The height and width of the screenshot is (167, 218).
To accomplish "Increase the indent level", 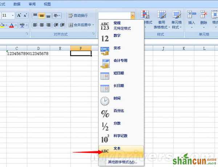I will pyautogui.click(x=62, y=25).
